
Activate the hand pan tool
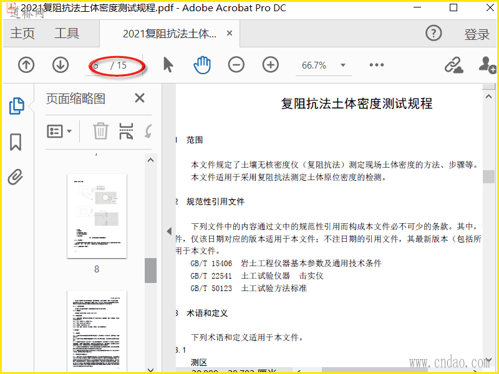tap(202, 65)
